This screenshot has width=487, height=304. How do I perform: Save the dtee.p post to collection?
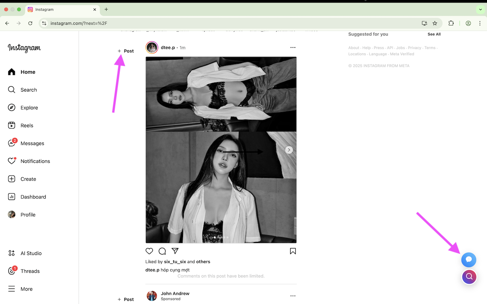(x=293, y=251)
